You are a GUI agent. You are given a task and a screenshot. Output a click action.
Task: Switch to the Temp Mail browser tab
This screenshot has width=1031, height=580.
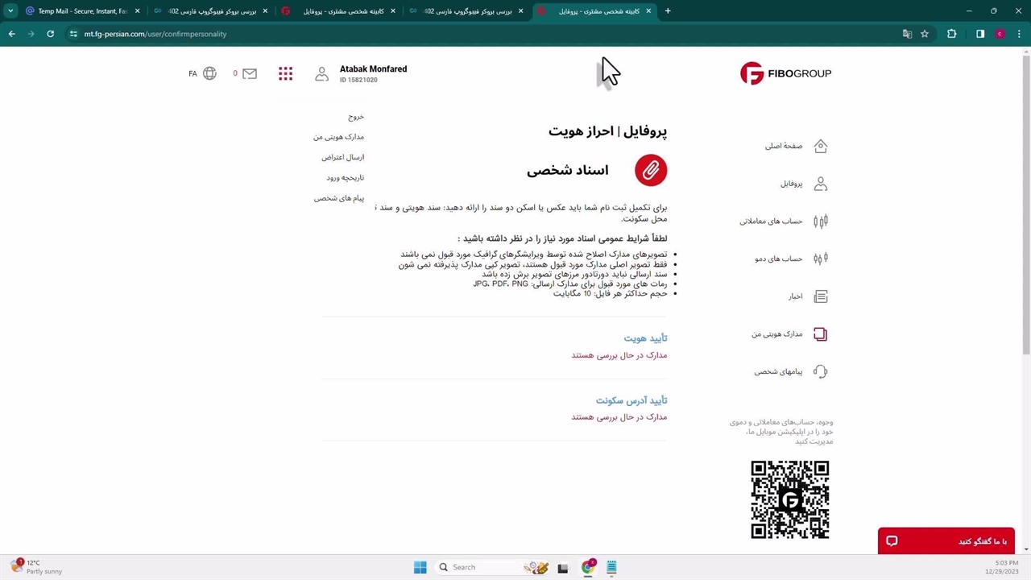[x=81, y=11]
